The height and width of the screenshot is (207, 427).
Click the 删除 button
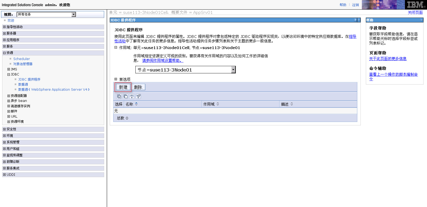pos(138,87)
